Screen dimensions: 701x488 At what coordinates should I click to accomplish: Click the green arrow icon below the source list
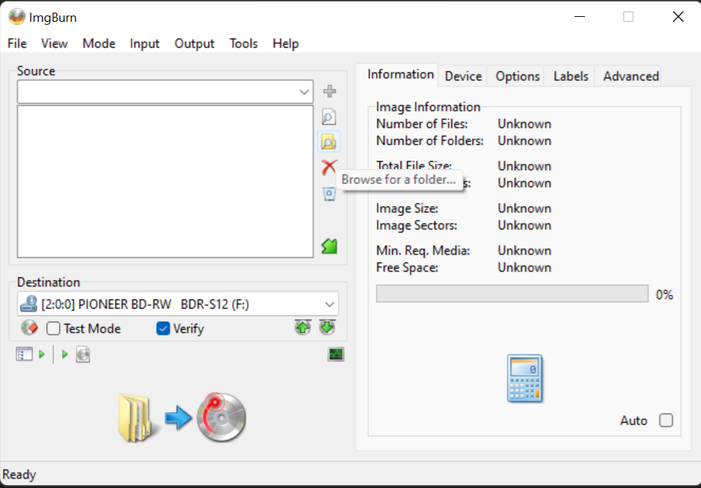coord(329,246)
